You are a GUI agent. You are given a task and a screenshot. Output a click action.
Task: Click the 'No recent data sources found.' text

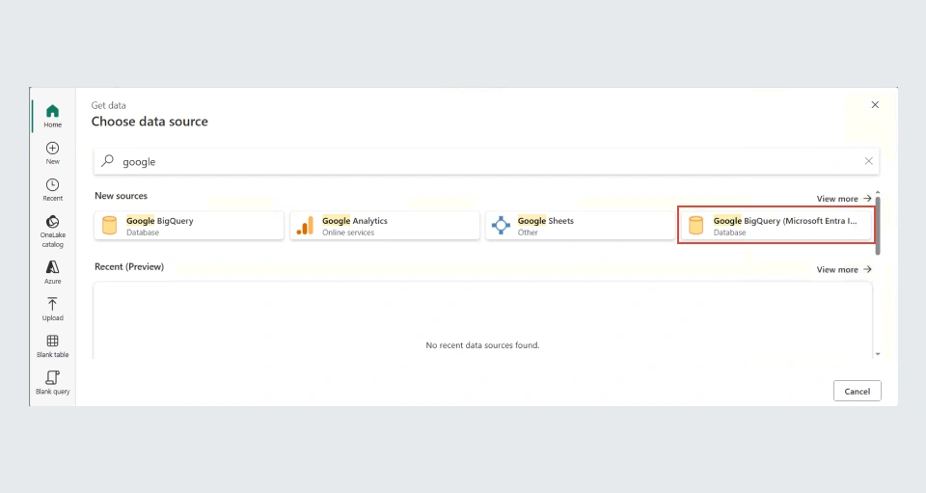click(x=482, y=344)
